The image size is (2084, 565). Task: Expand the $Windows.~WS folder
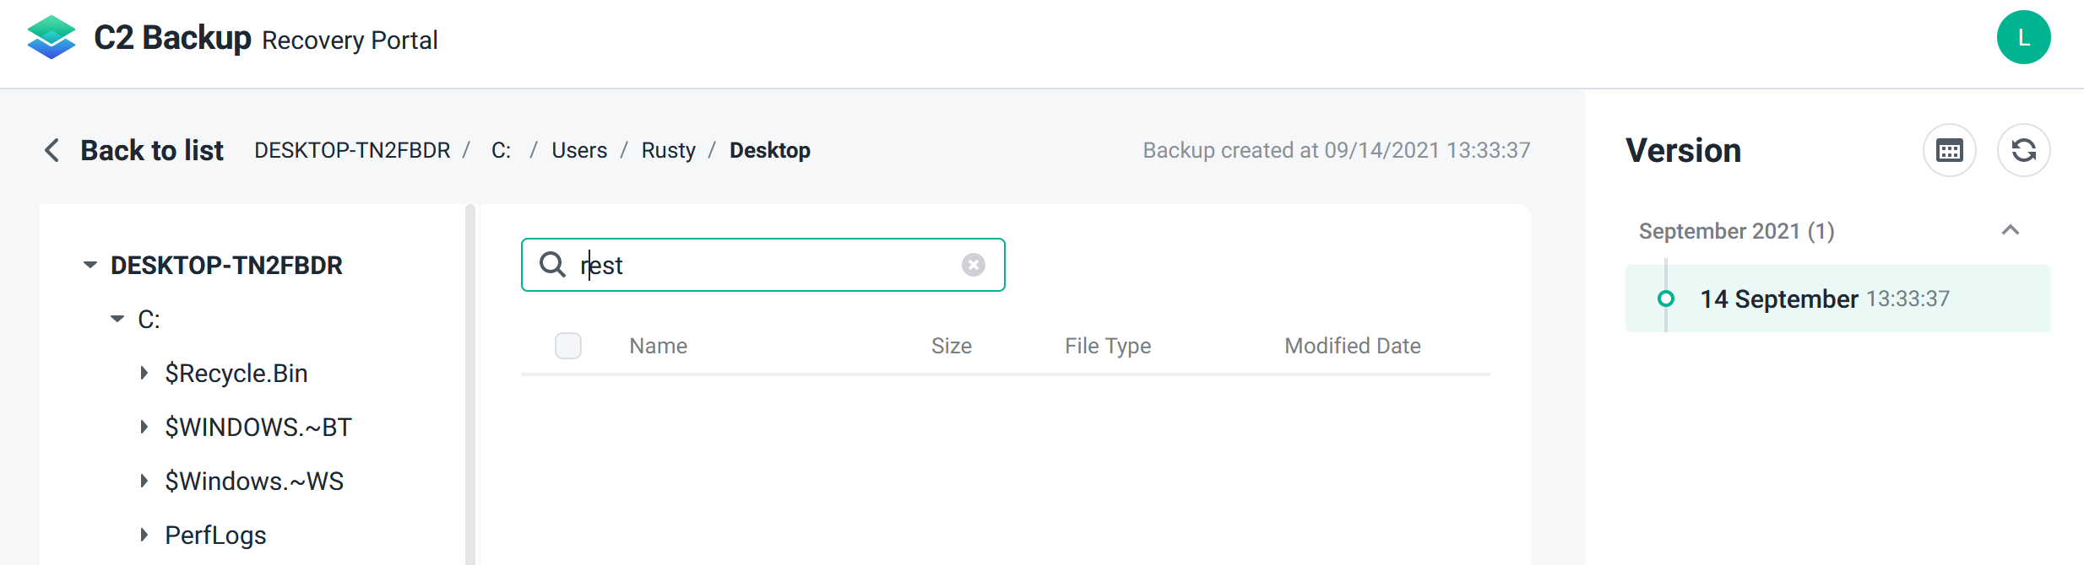point(144,481)
